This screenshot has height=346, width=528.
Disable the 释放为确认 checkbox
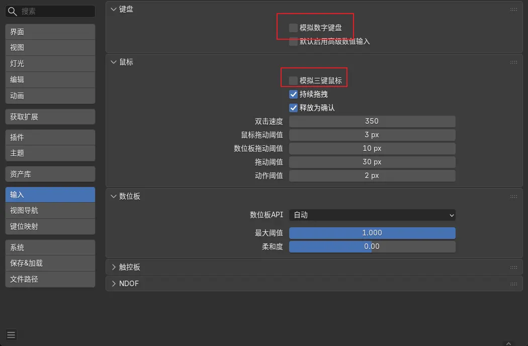[x=293, y=108]
